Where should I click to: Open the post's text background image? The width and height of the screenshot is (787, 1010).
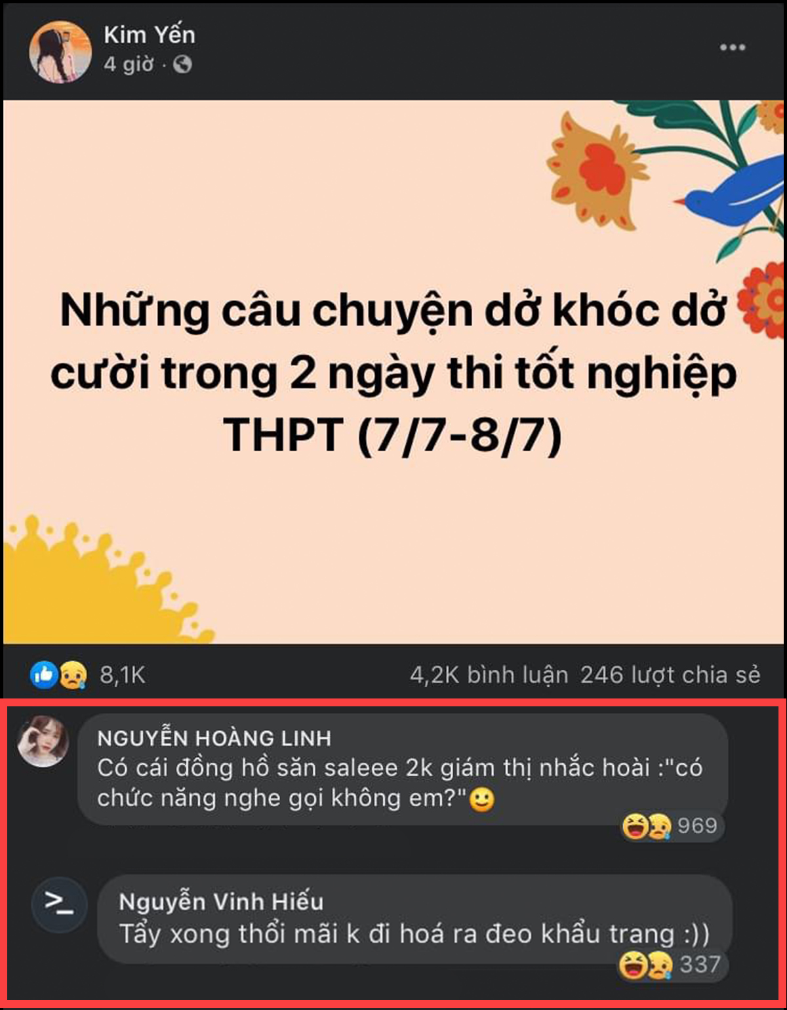coord(393,372)
